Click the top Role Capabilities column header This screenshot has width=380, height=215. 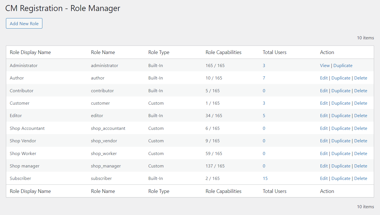[223, 52]
